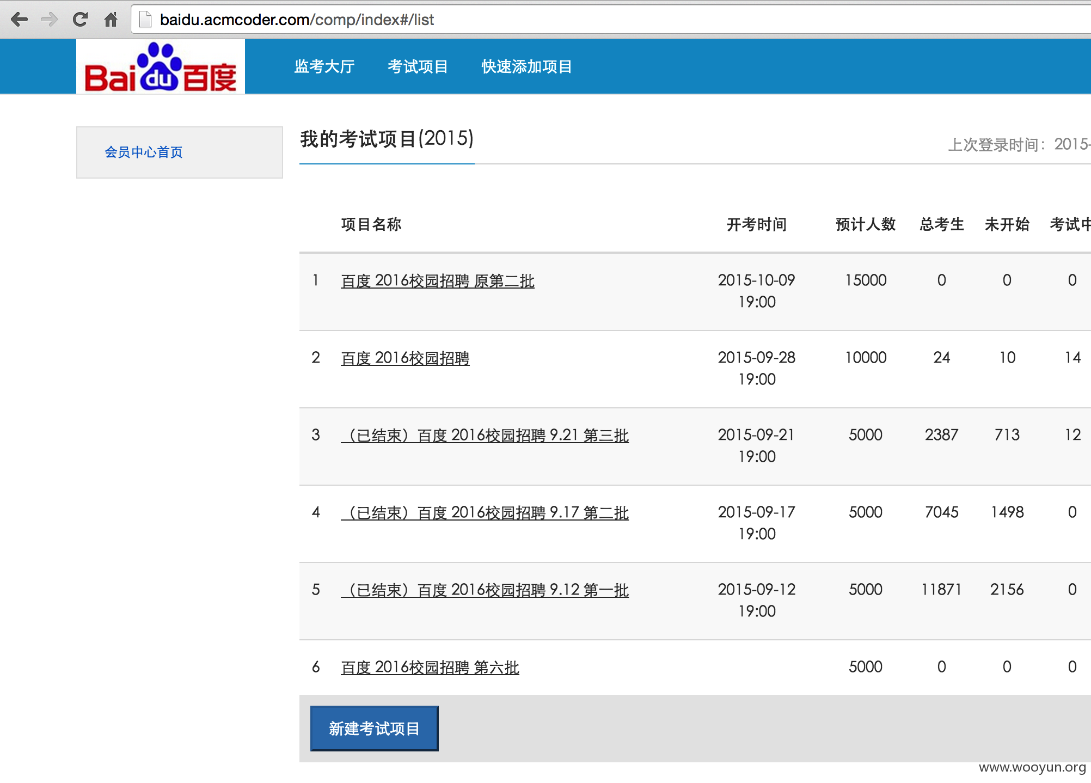Click the 上次登录时间 text
The height and width of the screenshot is (783, 1091).
tap(1019, 145)
